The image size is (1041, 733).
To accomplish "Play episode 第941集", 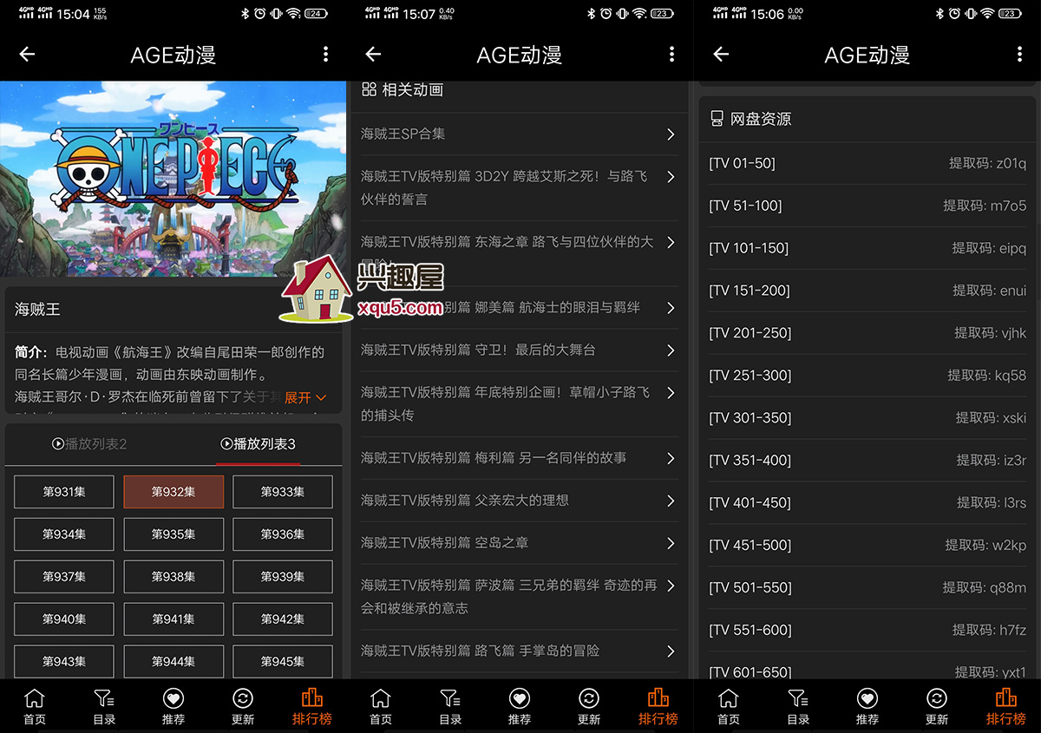I will click(173, 619).
